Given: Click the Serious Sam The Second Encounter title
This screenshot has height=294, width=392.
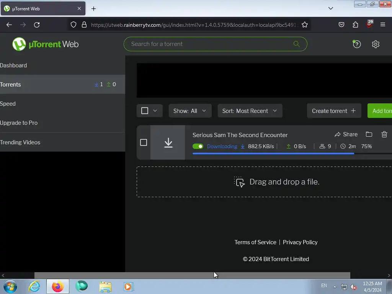Looking at the screenshot, I should (240, 135).
